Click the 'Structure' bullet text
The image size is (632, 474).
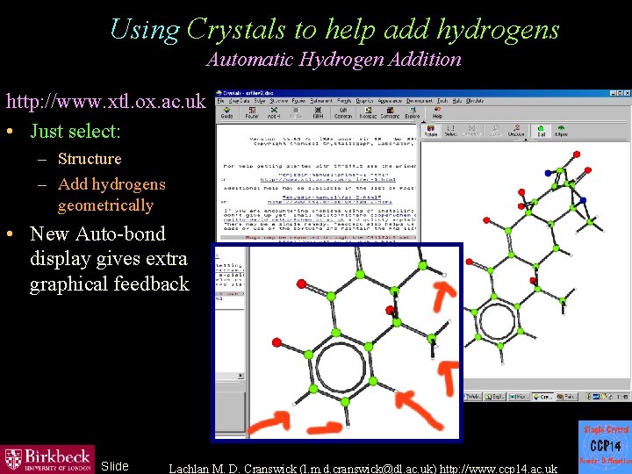click(90, 159)
